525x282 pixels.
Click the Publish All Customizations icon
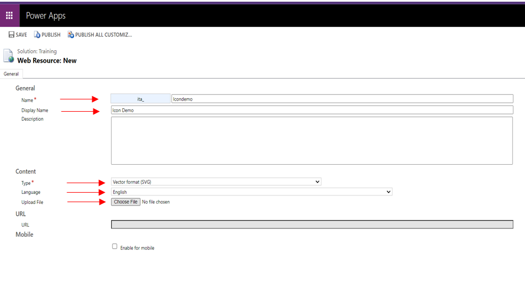70,35
